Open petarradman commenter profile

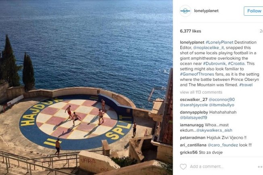[x=193, y=138]
